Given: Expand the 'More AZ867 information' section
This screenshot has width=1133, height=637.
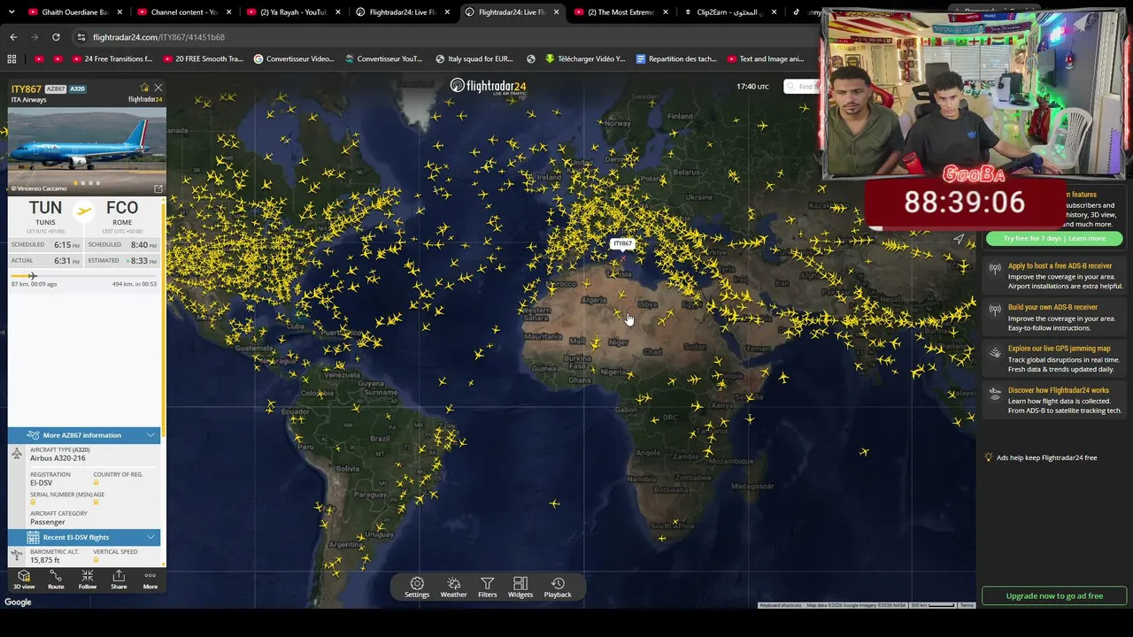Looking at the screenshot, I should 84,435.
